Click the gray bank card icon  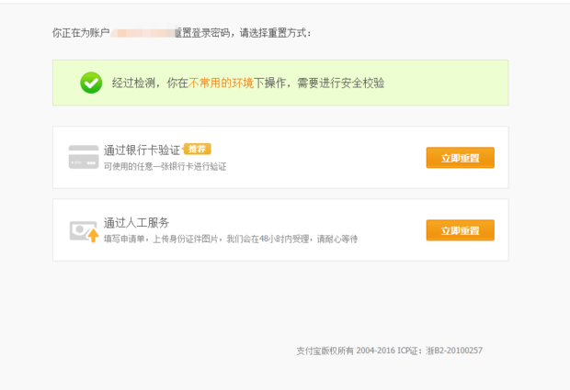pos(84,157)
